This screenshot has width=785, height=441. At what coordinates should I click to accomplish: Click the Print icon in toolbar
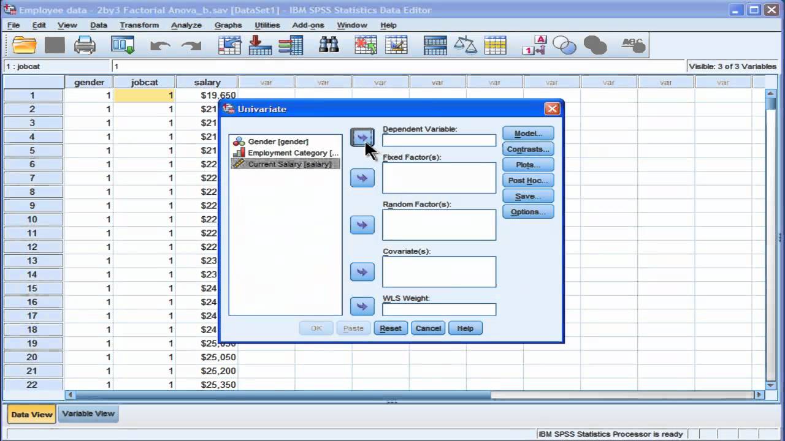coord(85,45)
